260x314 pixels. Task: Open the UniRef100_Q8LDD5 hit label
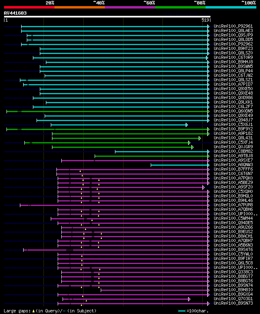point(233,40)
